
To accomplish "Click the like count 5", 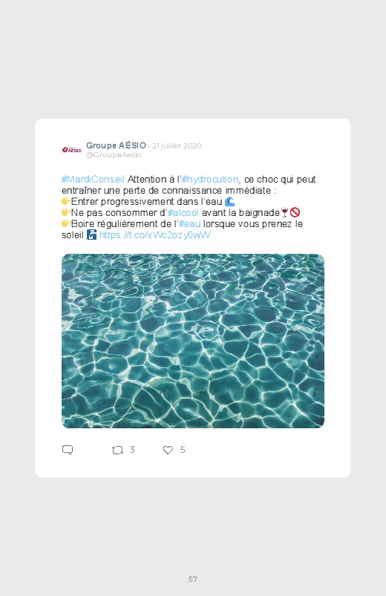I will (x=183, y=450).
